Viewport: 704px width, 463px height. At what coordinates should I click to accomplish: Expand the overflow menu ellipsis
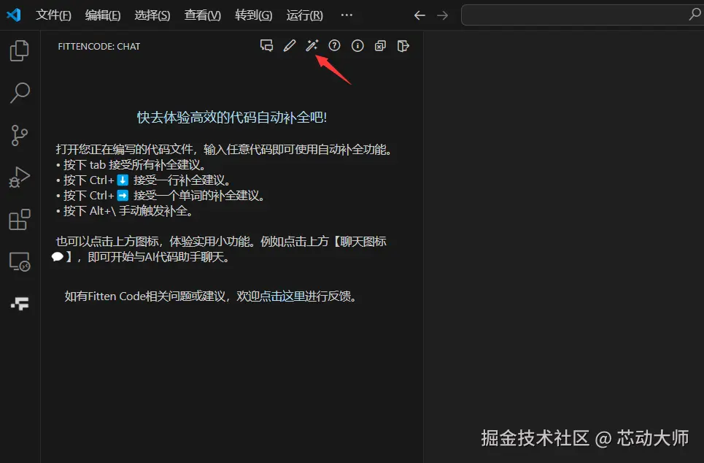[x=347, y=15]
